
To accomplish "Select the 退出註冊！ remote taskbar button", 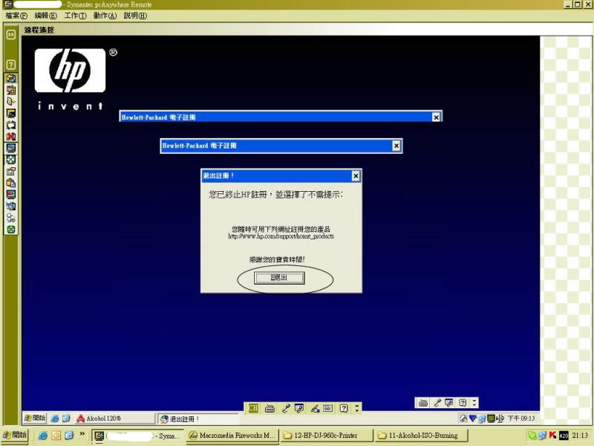I will point(198,419).
